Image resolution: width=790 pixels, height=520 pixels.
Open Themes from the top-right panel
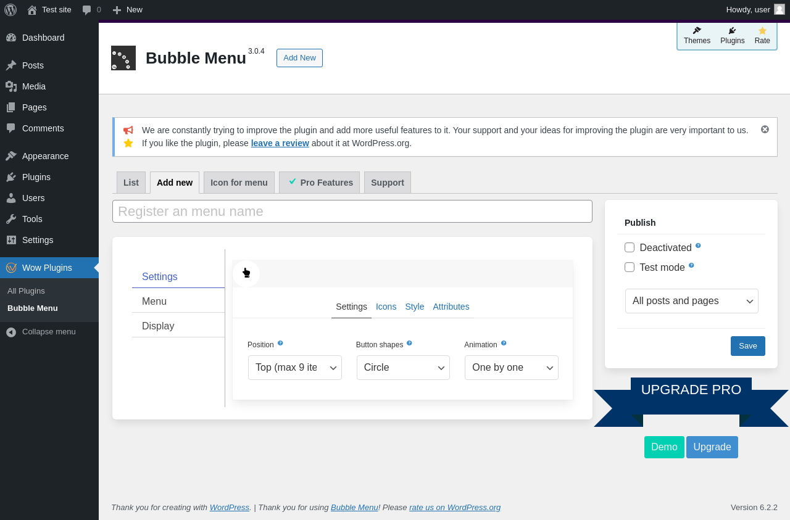coord(697,36)
